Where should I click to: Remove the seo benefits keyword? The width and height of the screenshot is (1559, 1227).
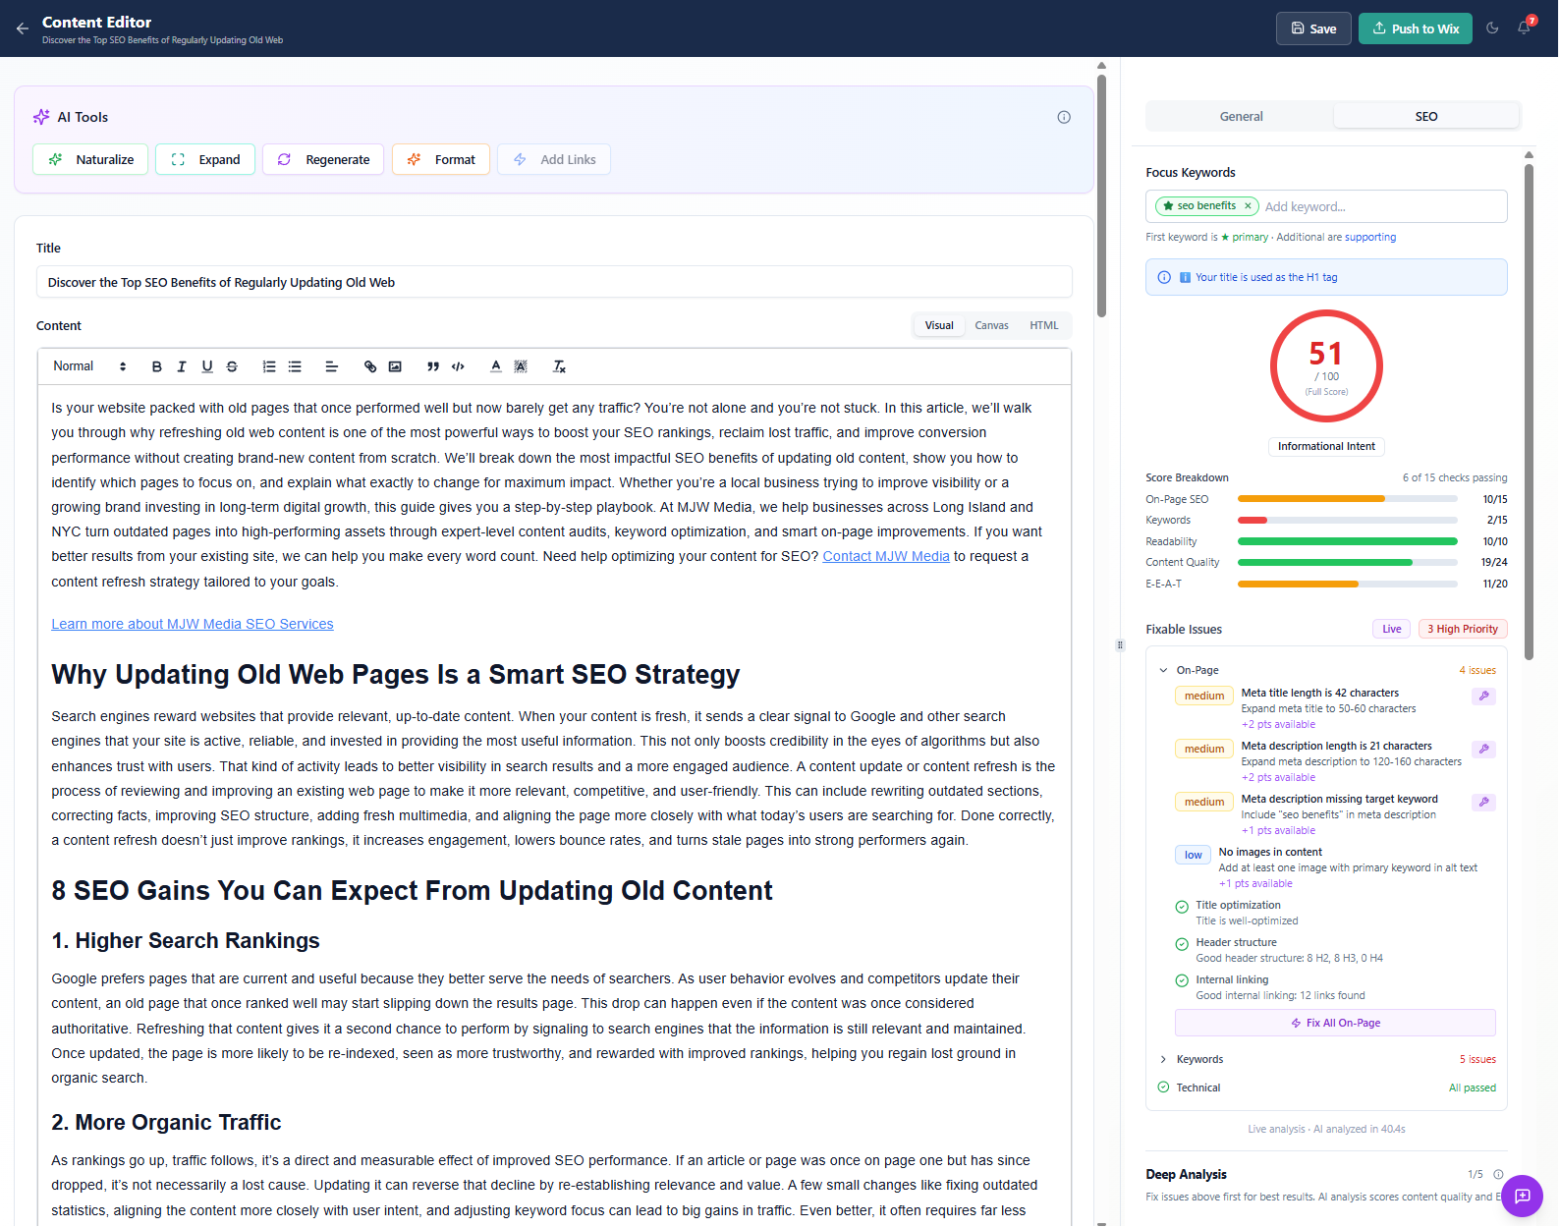1248,206
